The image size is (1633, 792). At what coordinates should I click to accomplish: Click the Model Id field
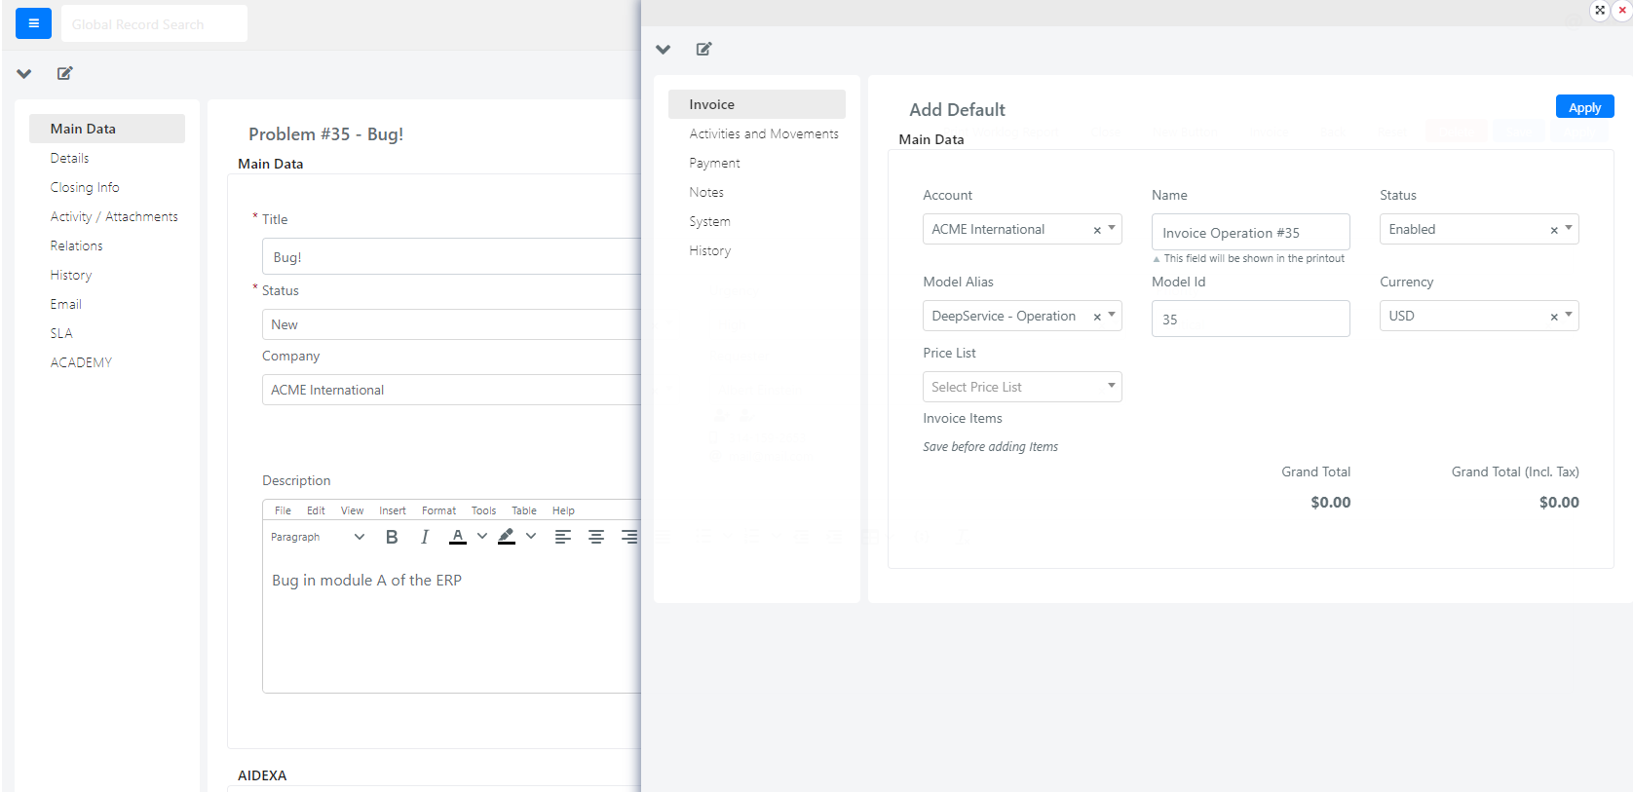[x=1250, y=319]
